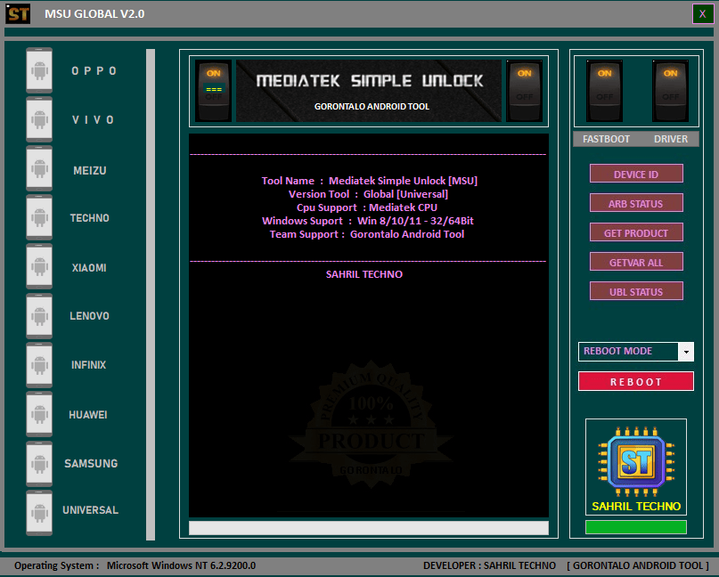
Task: Expand reboot options using the dropdown arrow
Action: [686, 351]
